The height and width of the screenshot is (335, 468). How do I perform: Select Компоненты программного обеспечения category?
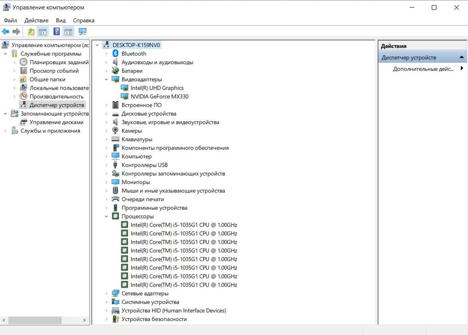(x=175, y=148)
